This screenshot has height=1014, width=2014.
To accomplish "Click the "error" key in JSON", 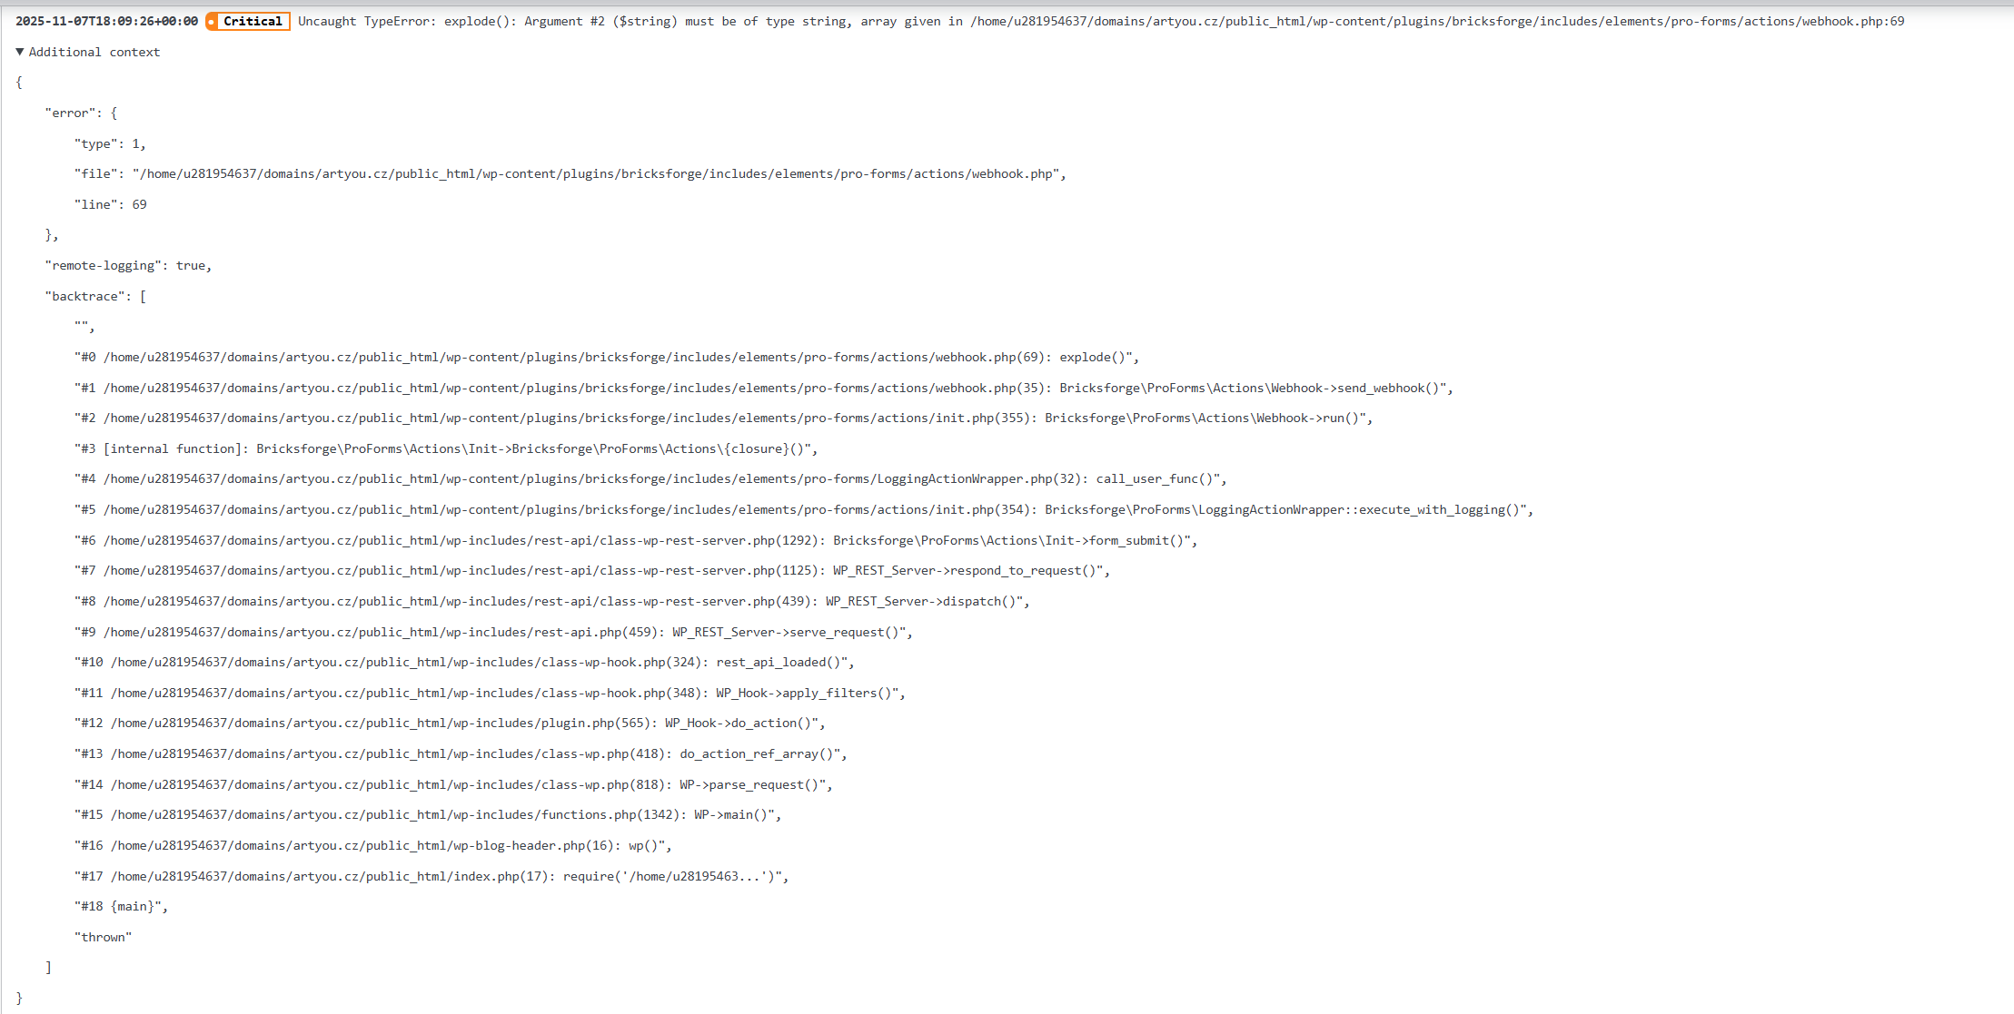I will pyautogui.click(x=70, y=113).
